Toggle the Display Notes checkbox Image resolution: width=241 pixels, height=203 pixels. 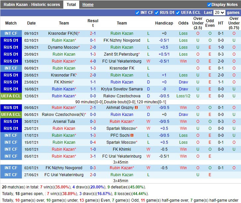[210, 5]
